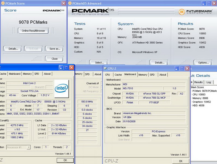The height and width of the screenshot is (164, 217).
Task: Click BIOS date field 01/18/2008
Action: click(154, 121)
